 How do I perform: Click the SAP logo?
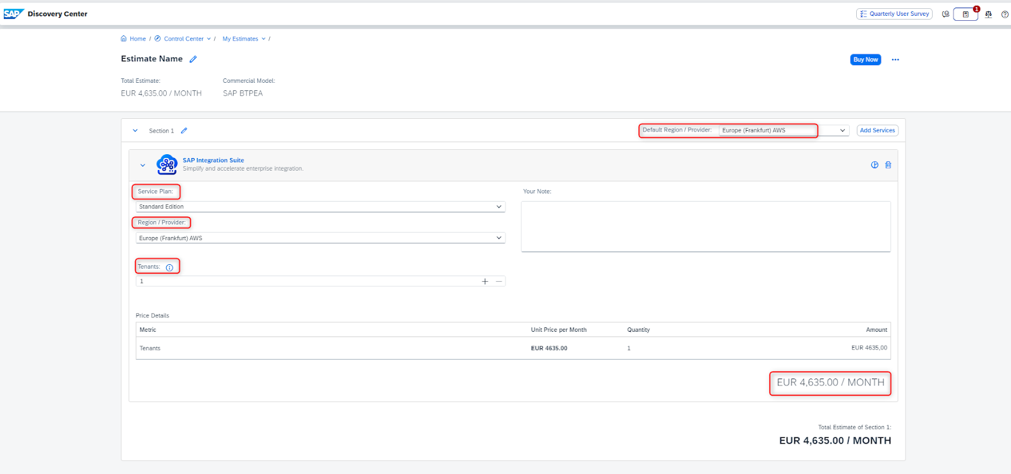pos(13,14)
